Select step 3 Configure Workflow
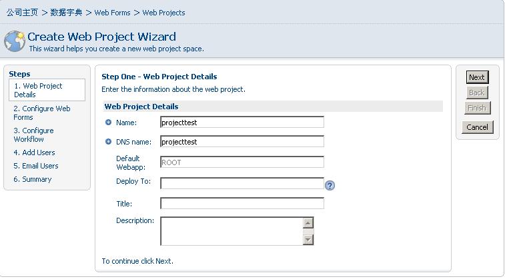Image resolution: width=505 pixels, height=279 pixels. 33,135
